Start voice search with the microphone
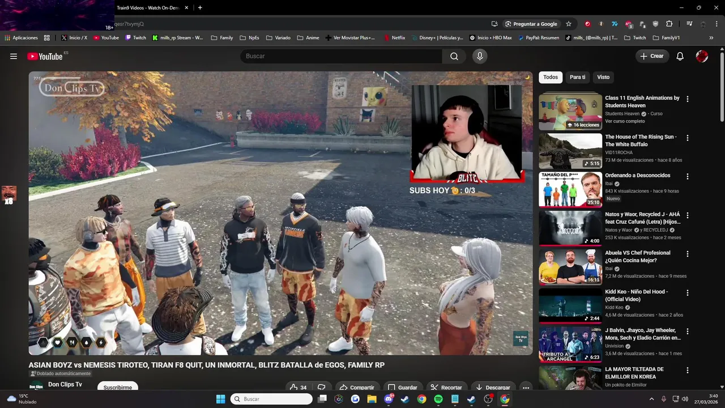The width and height of the screenshot is (725, 408). [480, 56]
